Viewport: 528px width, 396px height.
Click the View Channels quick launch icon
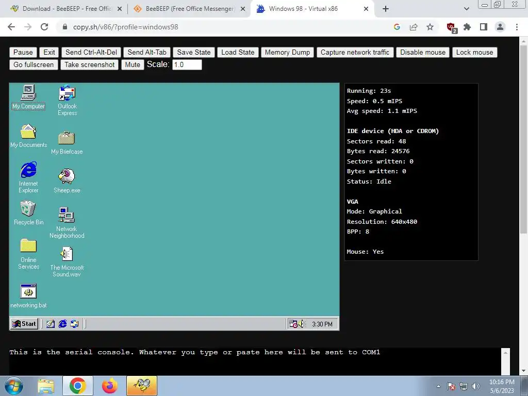tap(74, 324)
